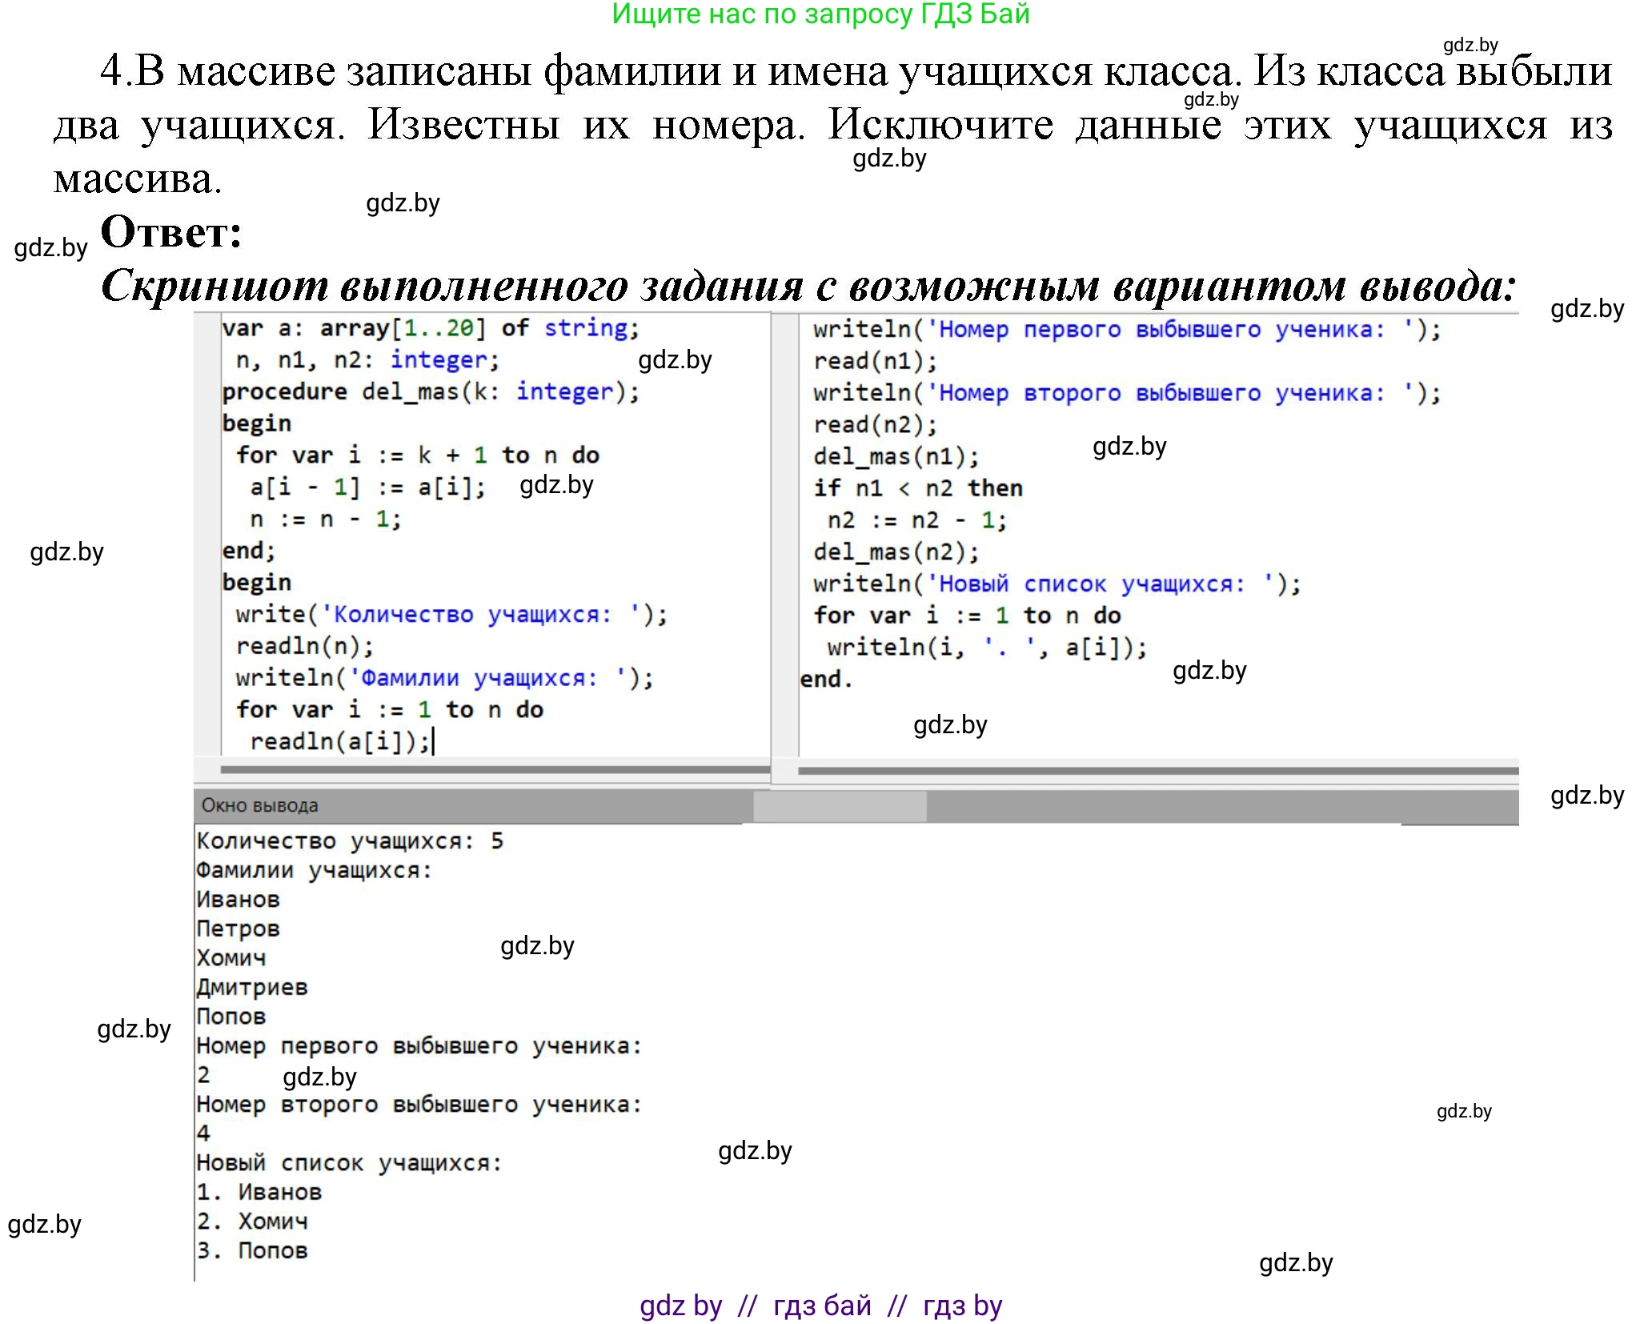
Task: Click the text cursor after 'readln(a[i]);'
Action: point(435,740)
